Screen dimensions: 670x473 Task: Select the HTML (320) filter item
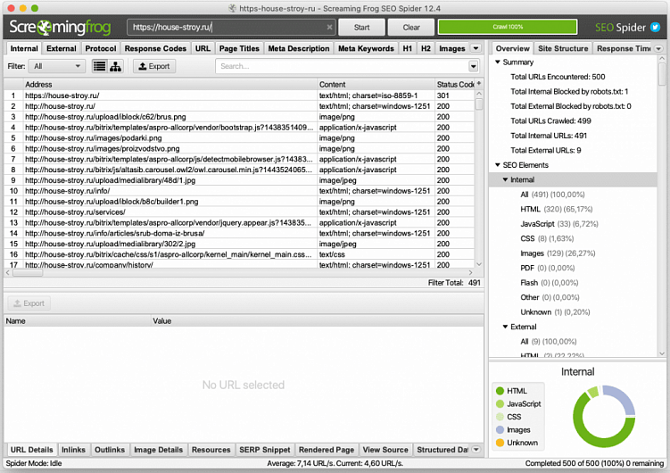(x=557, y=209)
